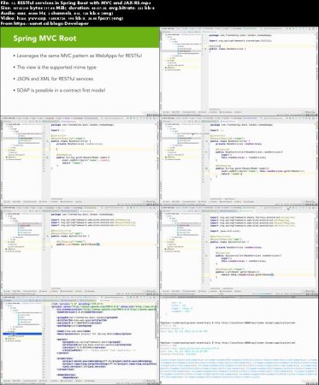The width and height of the screenshot is (319, 385).
Task: Open the Spring MVC Root slide thumbnail
Action: coord(80,71)
